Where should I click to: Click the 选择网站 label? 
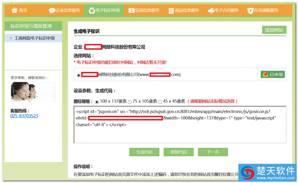pyautogui.click(x=84, y=56)
